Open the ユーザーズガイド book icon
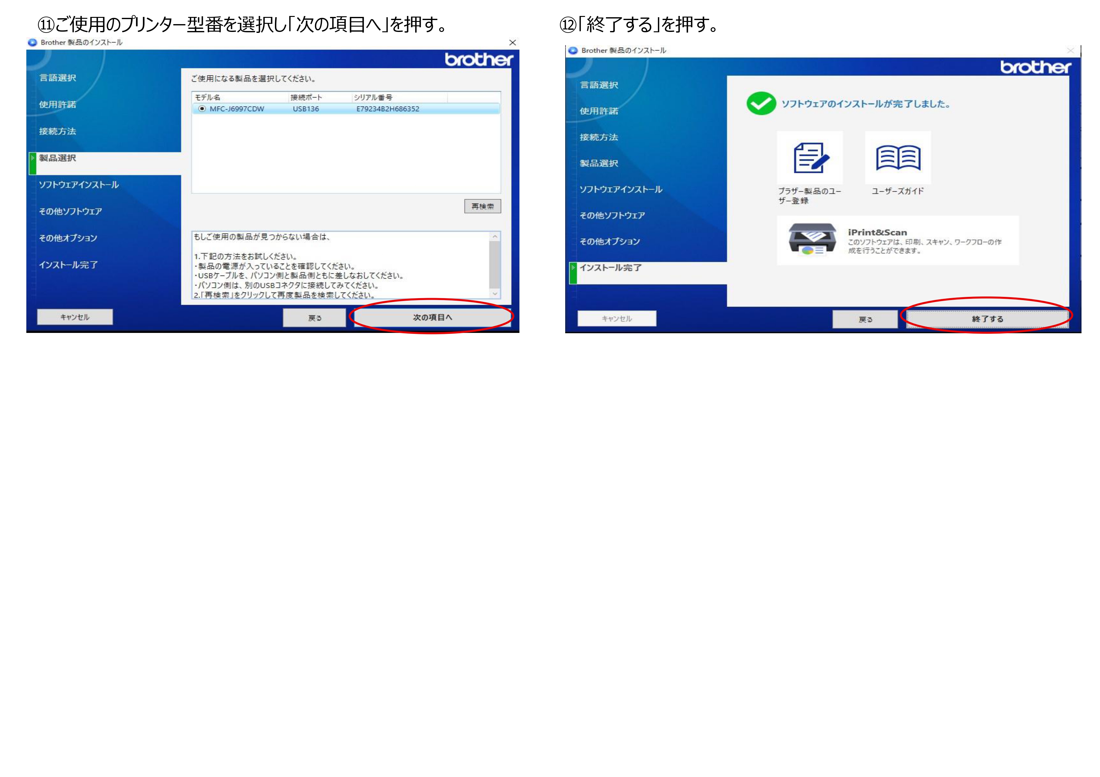1100x777 pixels. [x=898, y=158]
